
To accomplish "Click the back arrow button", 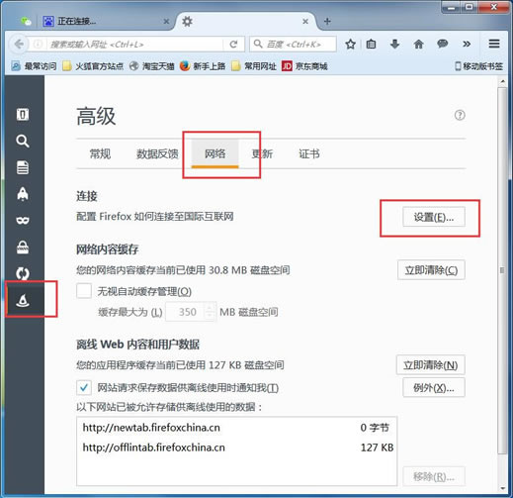I will [x=19, y=44].
